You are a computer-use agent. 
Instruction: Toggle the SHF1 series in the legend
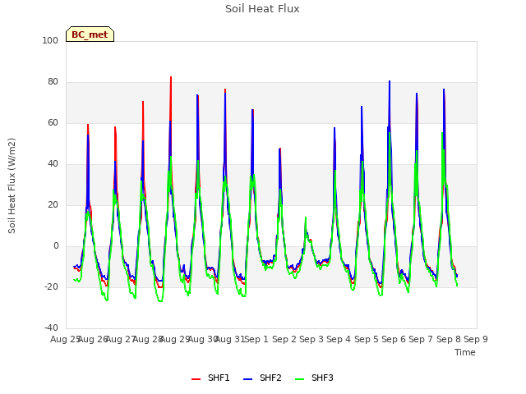(210, 378)
